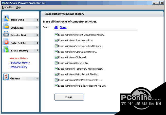Screen dimensions: 166x115
Task: Collapse the Erase History section chevron
Action: click(38, 51)
